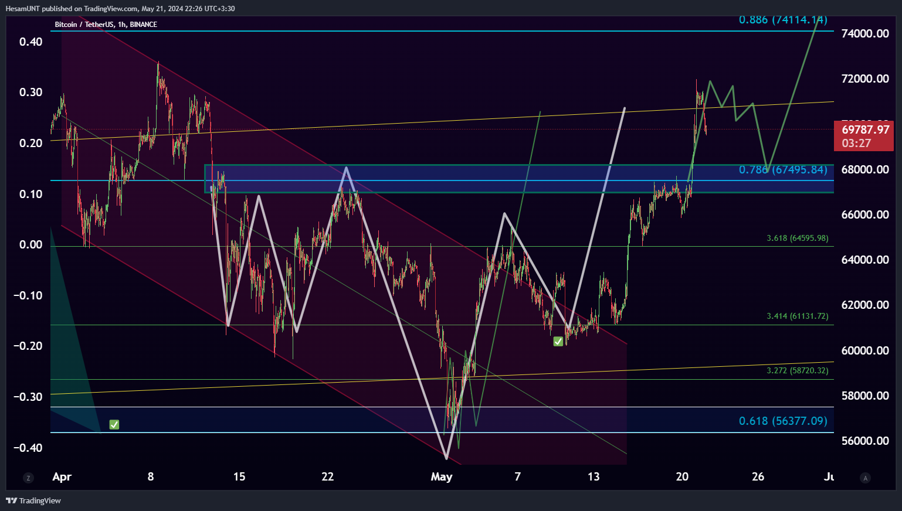
Task: Click 0.40 on the left scale
Action: pos(30,42)
